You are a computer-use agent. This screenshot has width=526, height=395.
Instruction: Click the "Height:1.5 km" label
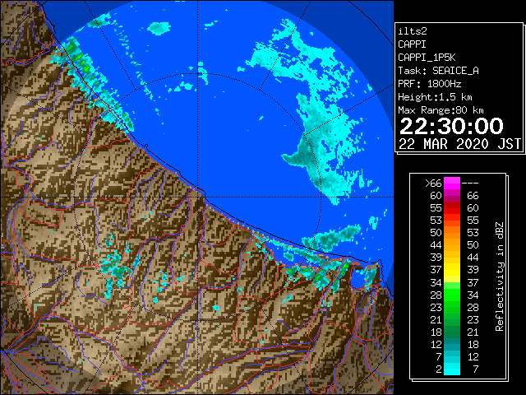435,97
